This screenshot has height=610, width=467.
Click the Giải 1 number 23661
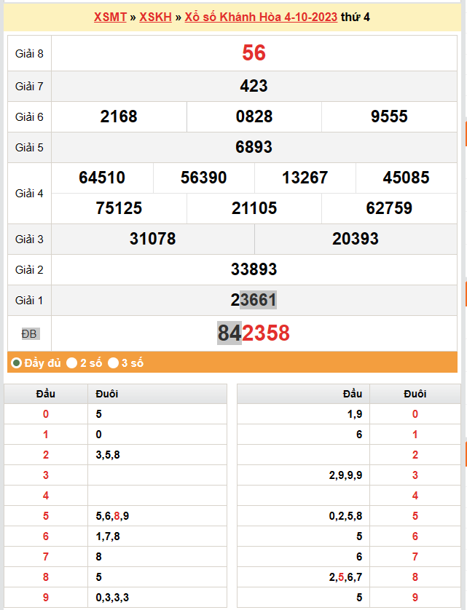point(254,300)
